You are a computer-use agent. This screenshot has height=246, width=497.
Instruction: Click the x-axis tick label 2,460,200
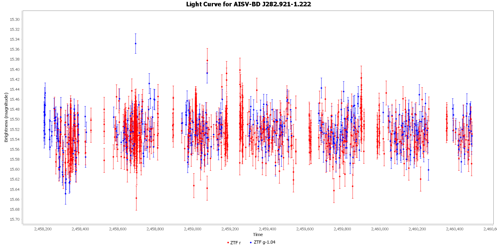tap(417, 229)
